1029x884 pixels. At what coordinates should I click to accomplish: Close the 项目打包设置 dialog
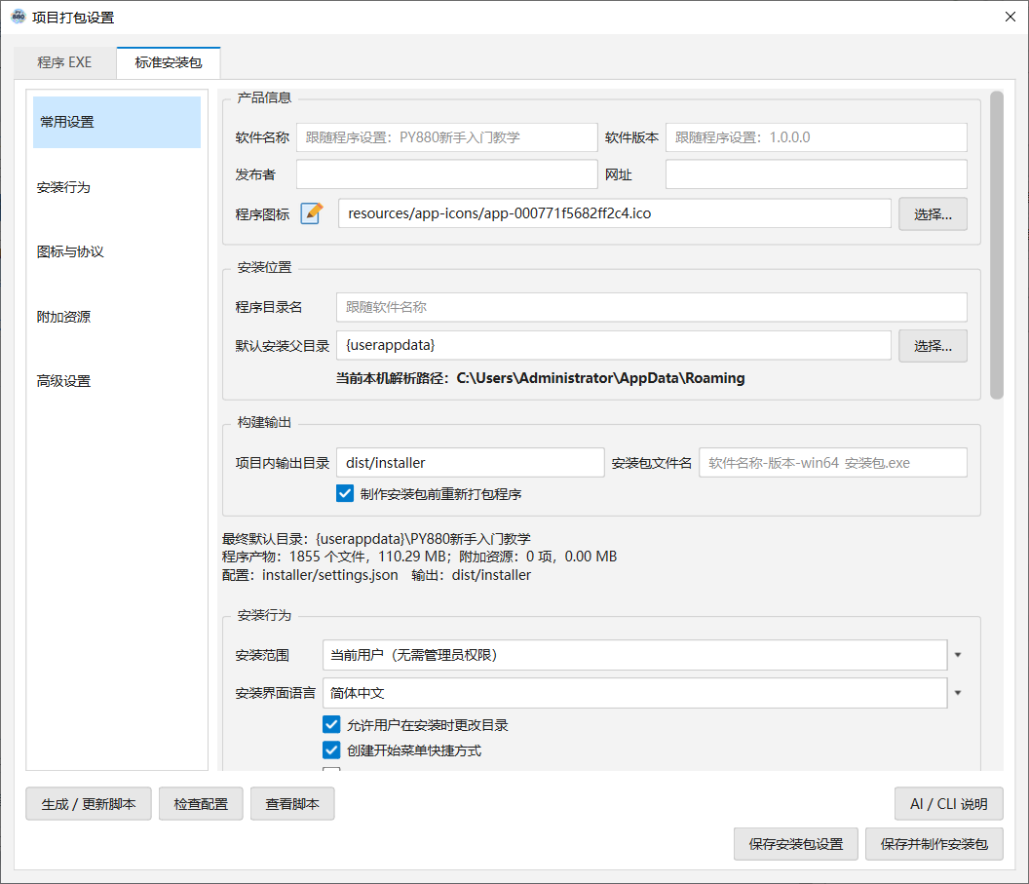click(1010, 18)
